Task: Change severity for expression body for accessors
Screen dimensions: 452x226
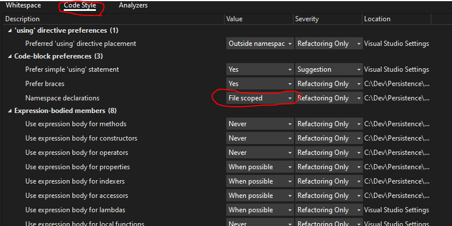Action: [x=329, y=196]
